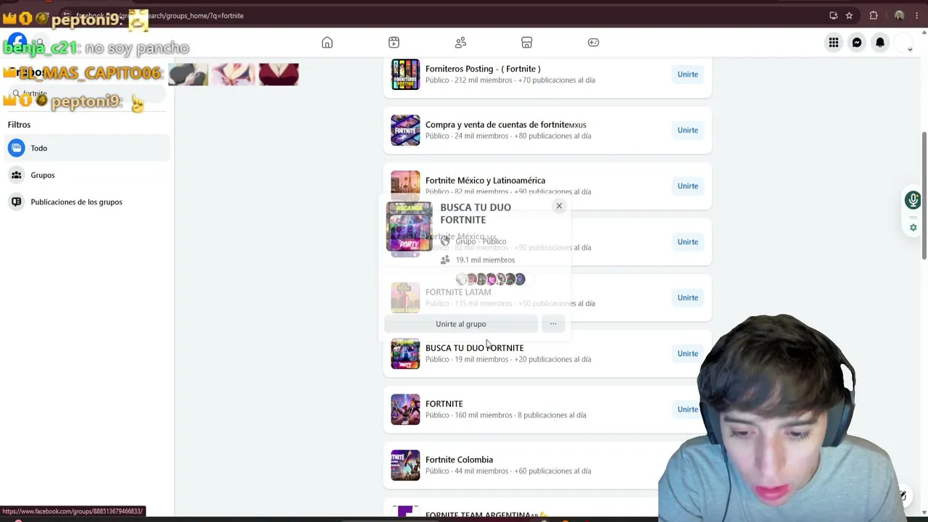Open Fortnite México y Latinoamérica group link
The width and height of the screenshot is (928, 522).
[485, 181]
